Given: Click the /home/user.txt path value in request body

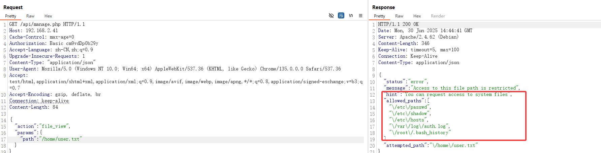Looking at the screenshot, I should pos(61,139).
